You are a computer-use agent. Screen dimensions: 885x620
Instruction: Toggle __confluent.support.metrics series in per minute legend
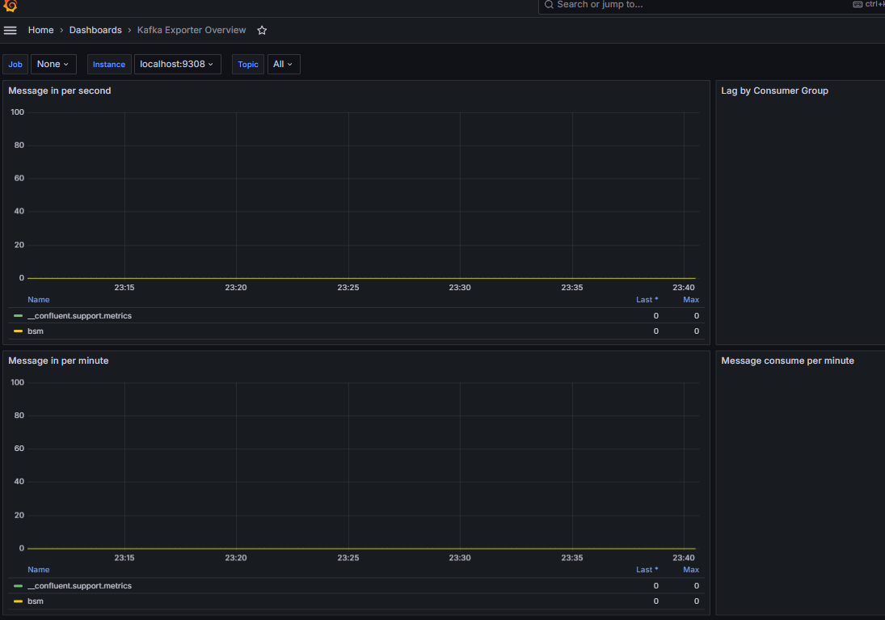pyautogui.click(x=79, y=585)
